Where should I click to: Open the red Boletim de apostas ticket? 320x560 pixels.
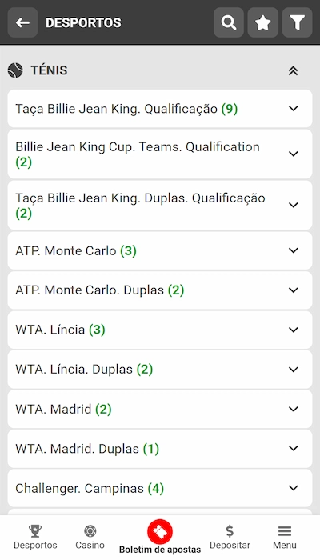160,532
